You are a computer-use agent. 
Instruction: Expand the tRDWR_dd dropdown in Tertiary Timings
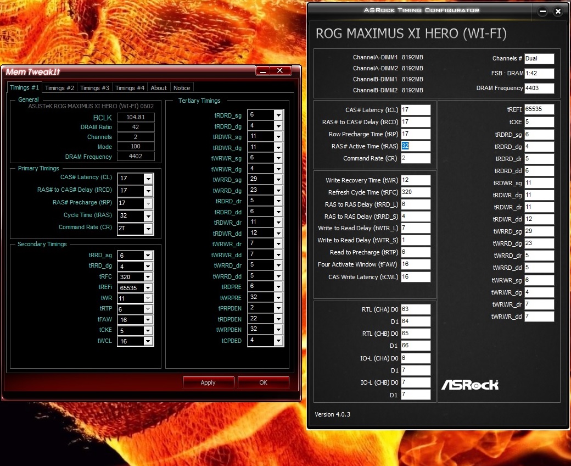tap(278, 233)
